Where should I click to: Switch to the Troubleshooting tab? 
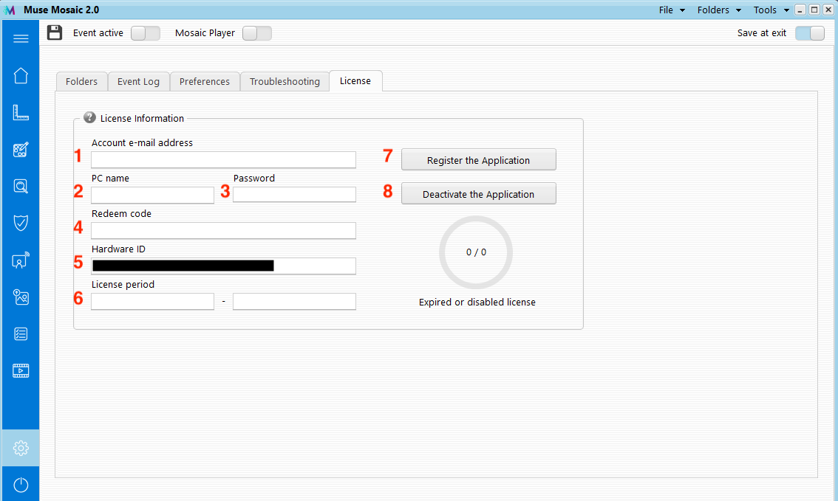pos(285,82)
